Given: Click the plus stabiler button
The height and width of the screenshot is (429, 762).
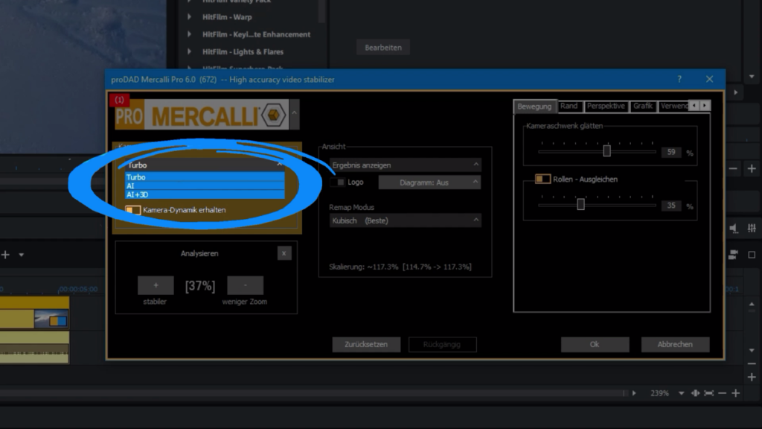Looking at the screenshot, I should [x=156, y=285].
